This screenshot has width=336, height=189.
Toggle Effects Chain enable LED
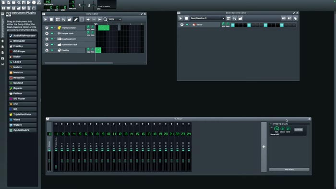(271, 124)
